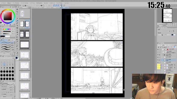Select the Ruler tool
This screenshot has width=177, height=99.
[17, 46]
